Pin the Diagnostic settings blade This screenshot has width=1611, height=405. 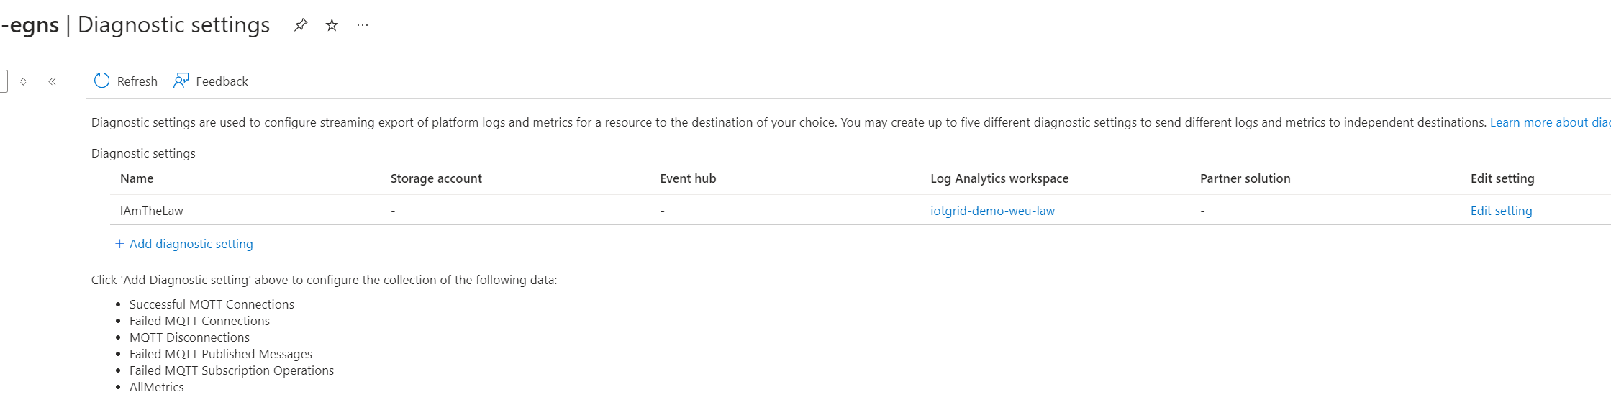(x=301, y=25)
